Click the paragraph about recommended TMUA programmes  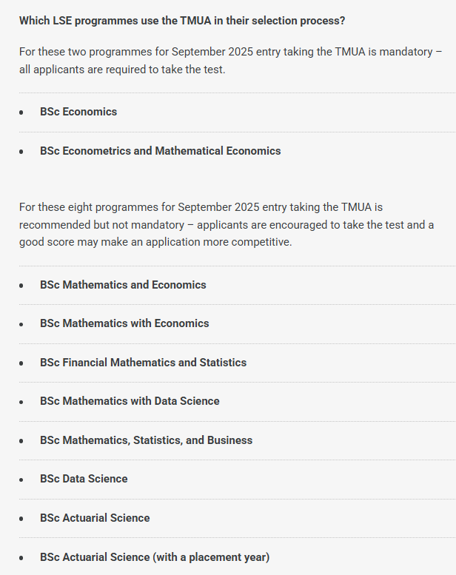[227, 225]
